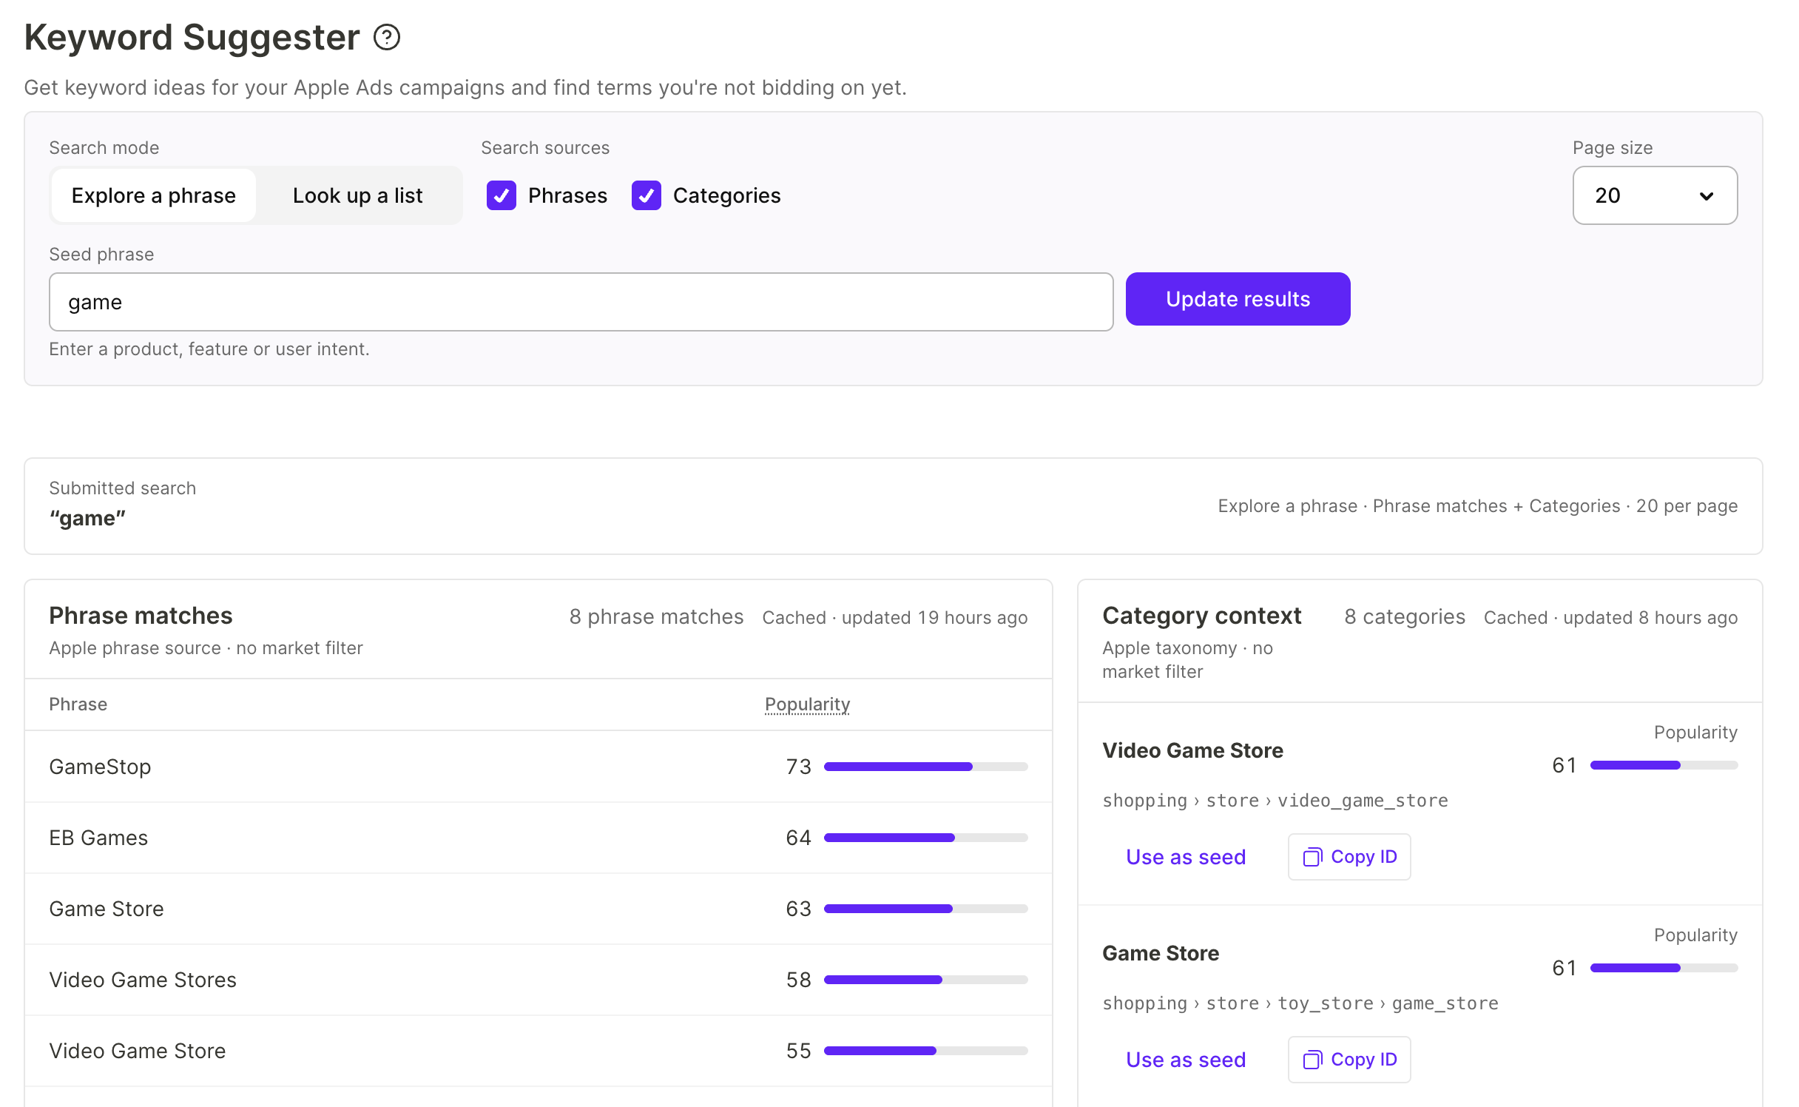
Task: Click GameStop popularity bar at 73
Action: coord(926,767)
